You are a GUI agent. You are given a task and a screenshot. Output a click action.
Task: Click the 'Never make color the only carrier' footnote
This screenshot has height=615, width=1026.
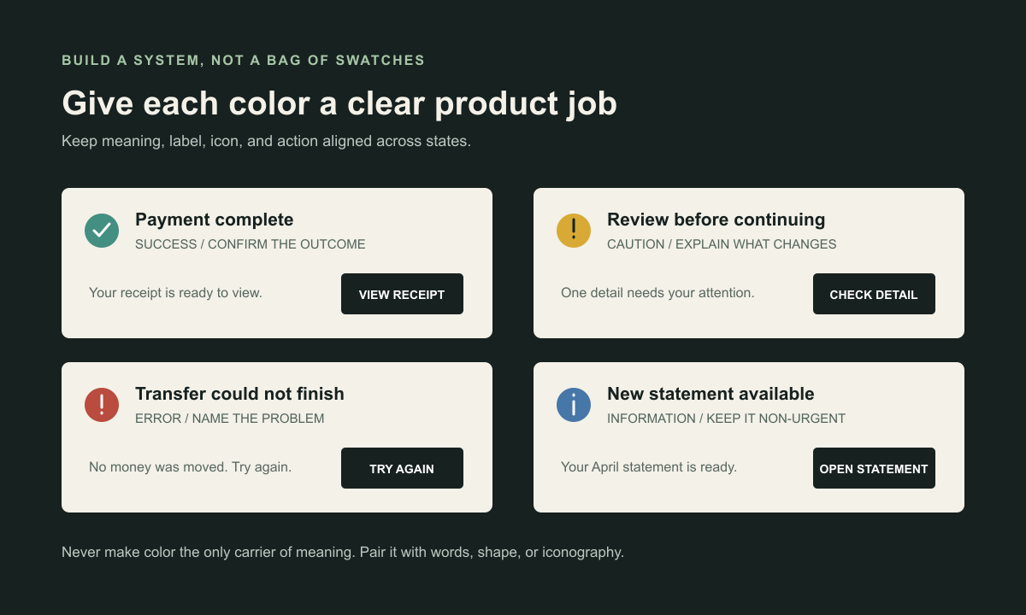343,552
